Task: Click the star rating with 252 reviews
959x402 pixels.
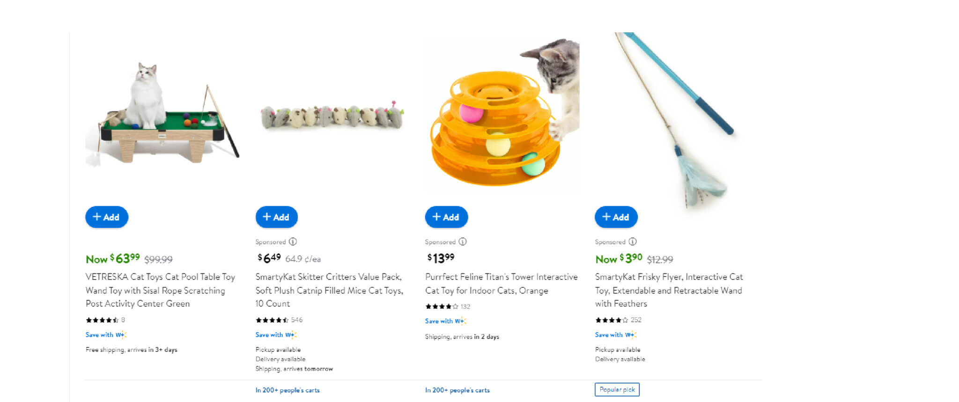Action: pos(612,320)
